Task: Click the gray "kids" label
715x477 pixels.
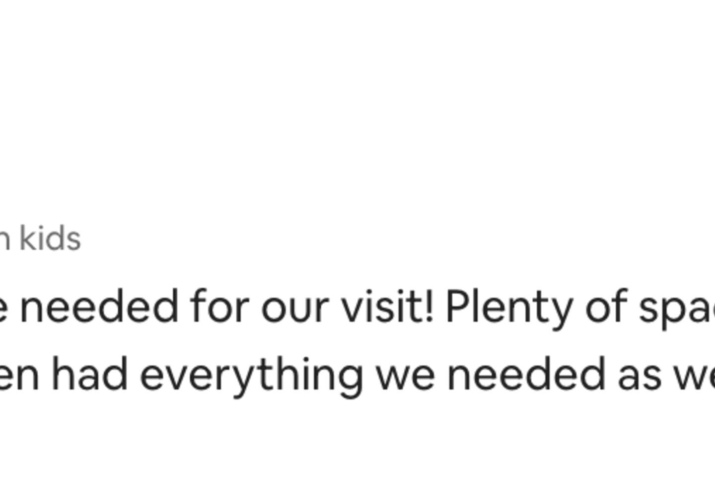Action: pyautogui.click(x=50, y=239)
